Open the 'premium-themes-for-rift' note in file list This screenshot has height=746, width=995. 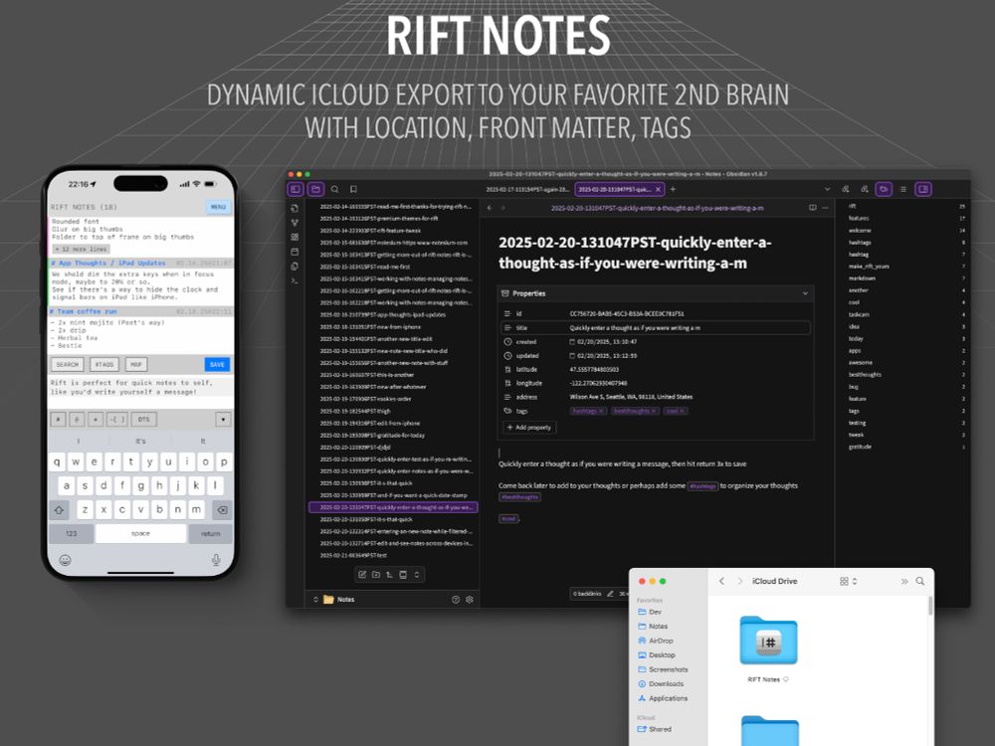tap(379, 219)
